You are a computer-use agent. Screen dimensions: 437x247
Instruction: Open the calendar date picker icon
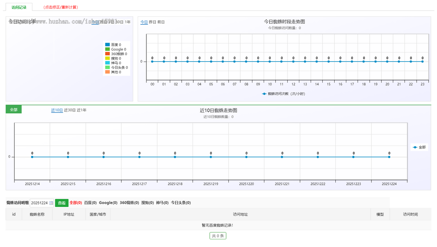tap(51, 203)
